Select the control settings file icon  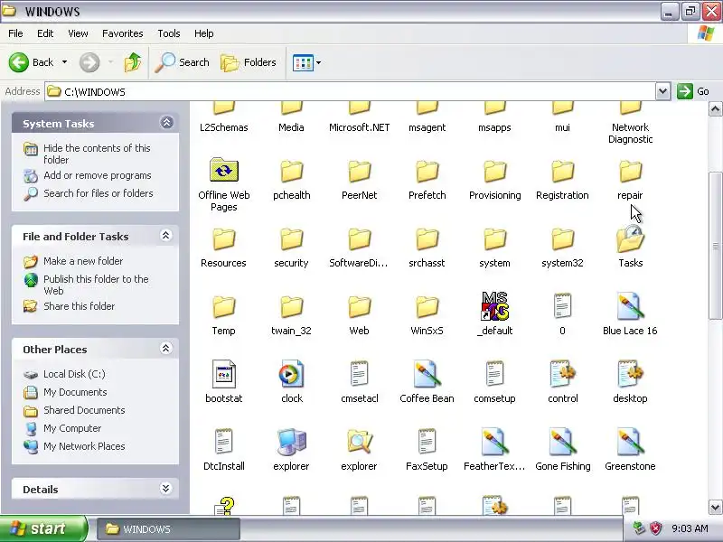562,374
